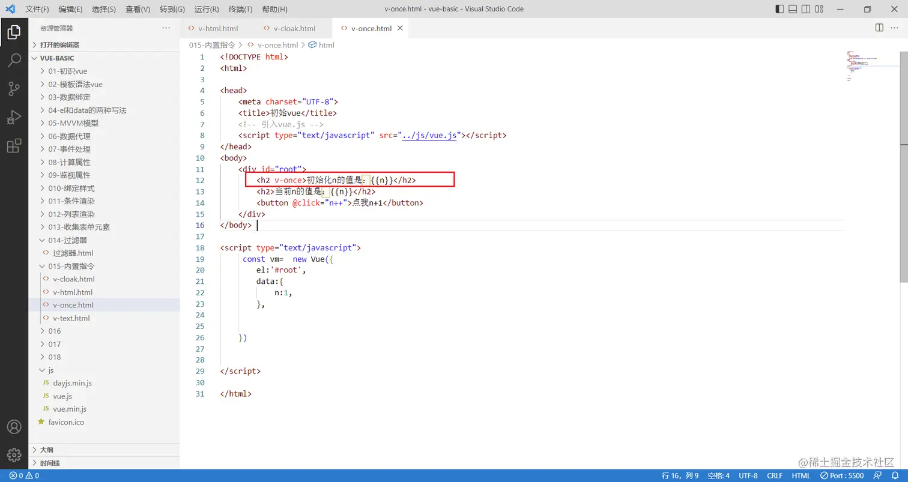The width and height of the screenshot is (908, 482).
Task: Open the Search view icon
Action: point(14,60)
